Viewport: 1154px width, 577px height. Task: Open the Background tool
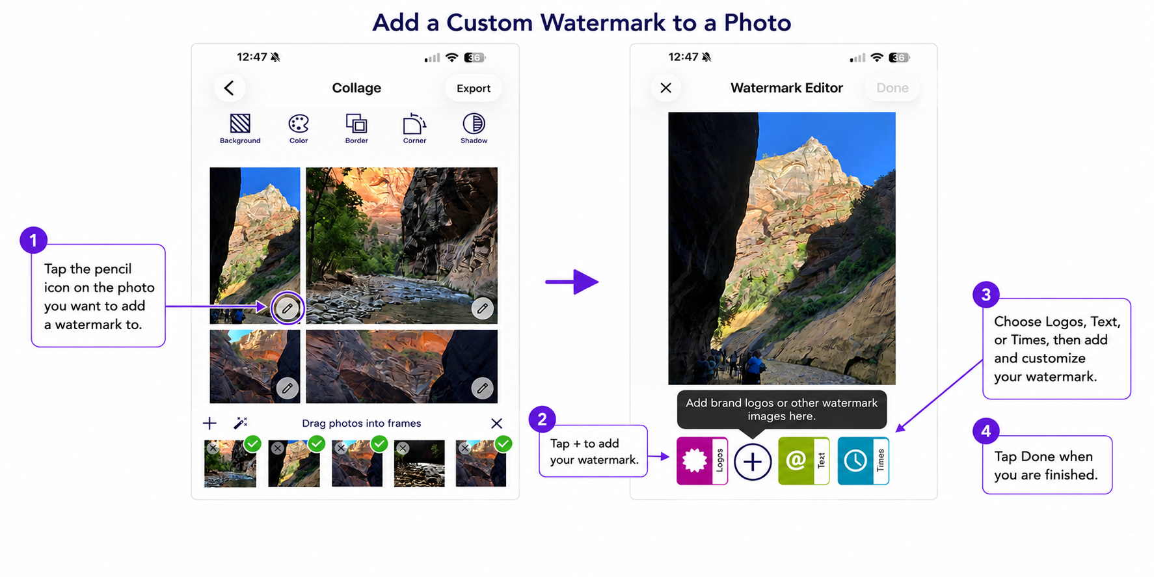coord(240,128)
